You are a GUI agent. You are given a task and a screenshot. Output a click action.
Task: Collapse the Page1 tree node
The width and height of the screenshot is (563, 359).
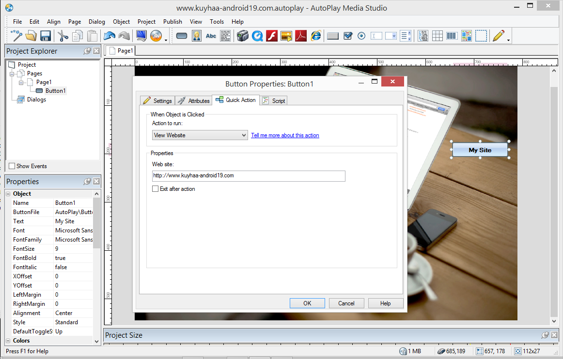coord(21,83)
